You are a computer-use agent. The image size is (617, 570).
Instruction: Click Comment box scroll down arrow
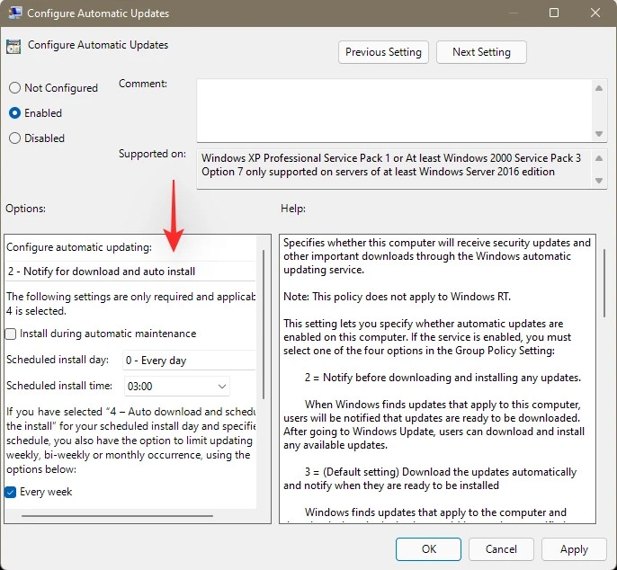(599, 134)
